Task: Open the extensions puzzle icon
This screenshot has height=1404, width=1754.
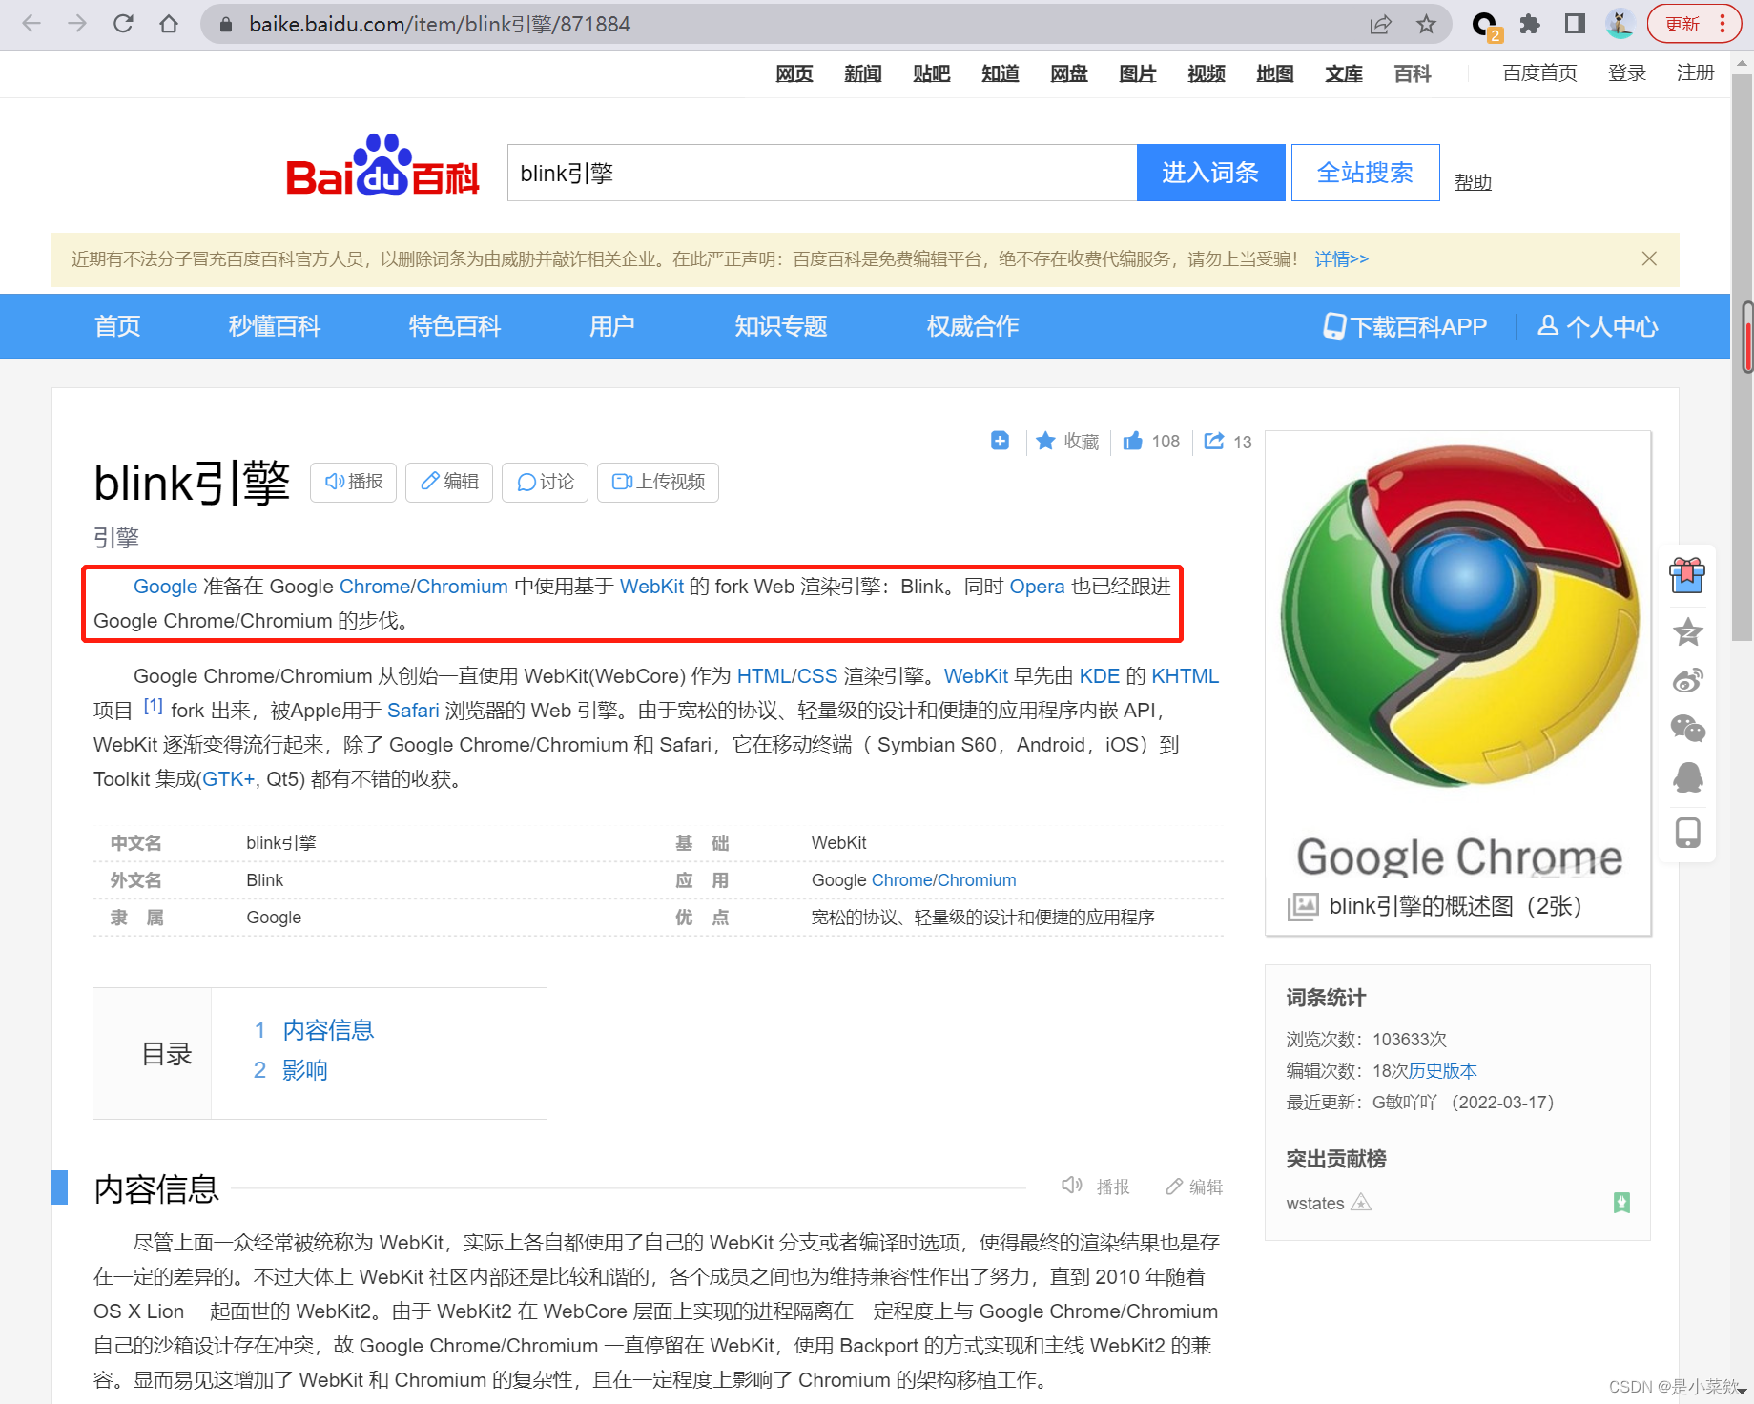Action: click(x=1530, y=24)
